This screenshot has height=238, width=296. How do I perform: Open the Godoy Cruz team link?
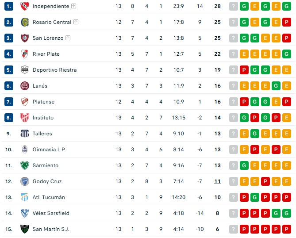[x=47, y=181]
